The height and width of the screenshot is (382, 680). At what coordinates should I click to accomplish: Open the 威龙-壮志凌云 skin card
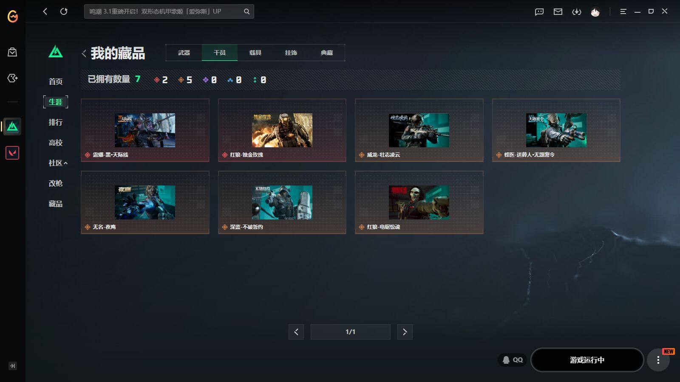pos(419,130)
